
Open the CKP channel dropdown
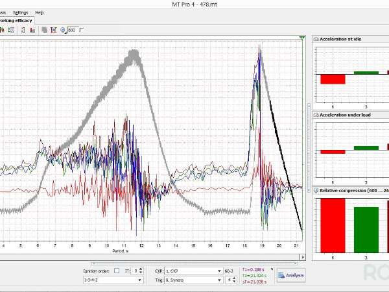click(193, 271)
